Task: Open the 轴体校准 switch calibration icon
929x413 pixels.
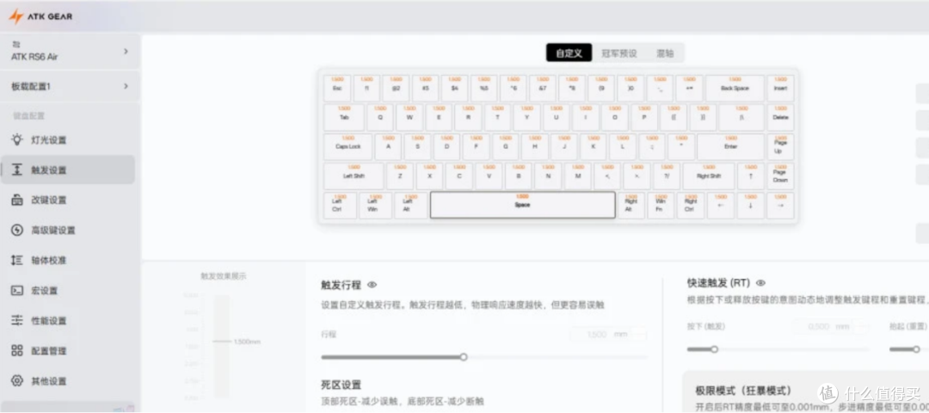Action: click(x=16, y=260)
